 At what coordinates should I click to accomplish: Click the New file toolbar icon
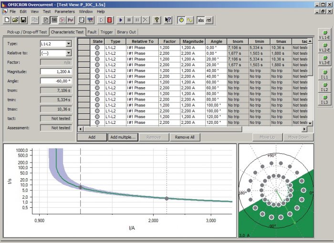[7, 20]
